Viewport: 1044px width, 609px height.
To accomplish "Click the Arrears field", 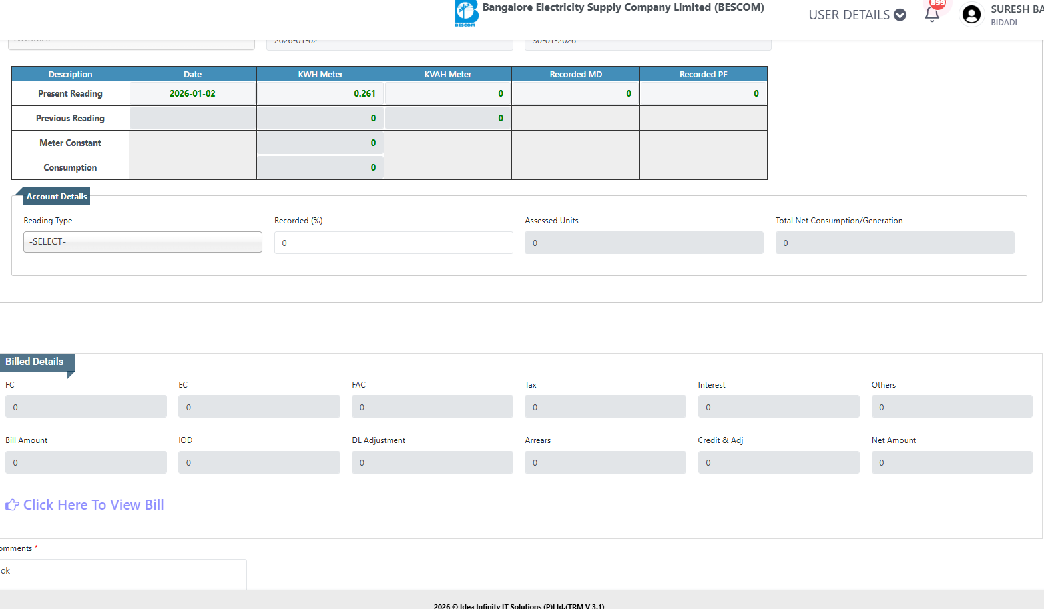I will 605,462.
